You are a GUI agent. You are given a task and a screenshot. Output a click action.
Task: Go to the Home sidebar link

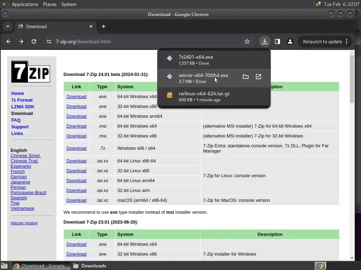click(18, 94)
